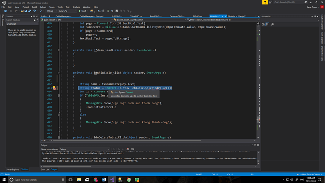
Task: Open the Start button options arrow
Action: pyautogui.click(x=87, y=11)
